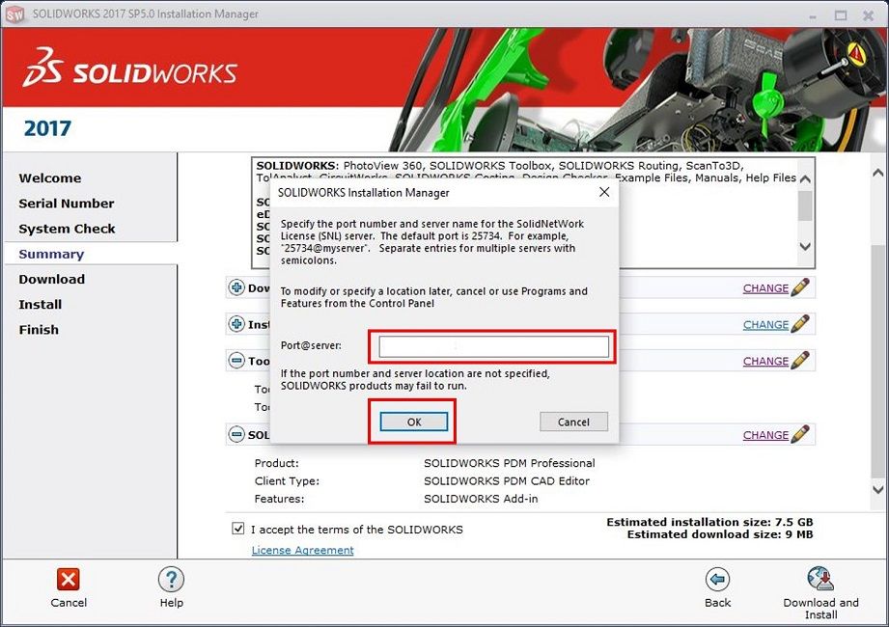Open Help with the question mark icon

click(171, 579)
